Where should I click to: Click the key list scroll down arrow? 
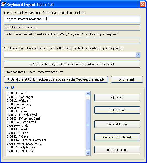coord(88,153)
